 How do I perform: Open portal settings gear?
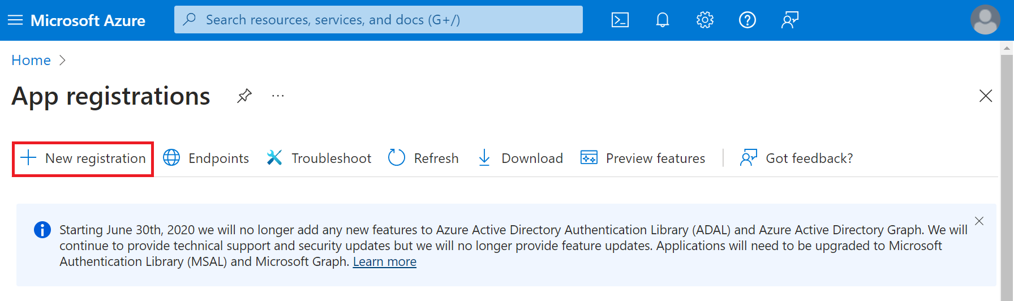click(704, 20)
